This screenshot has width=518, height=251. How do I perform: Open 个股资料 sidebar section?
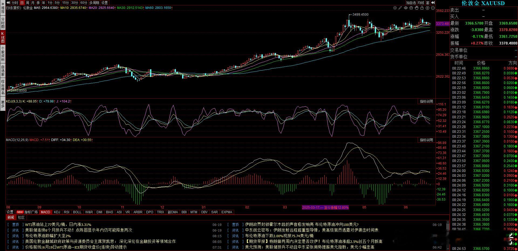3,54
